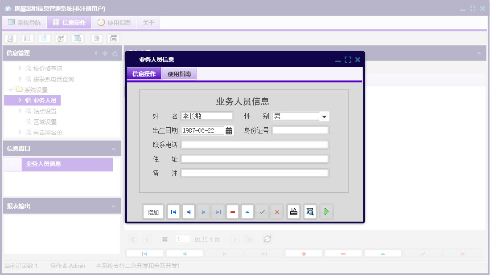Open the 系统导航 ribbon tab

point(25,22)
